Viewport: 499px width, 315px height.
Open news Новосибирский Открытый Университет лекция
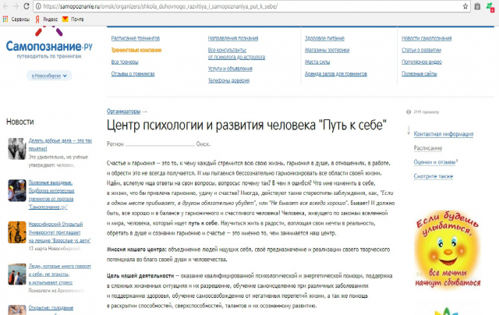[59, 232]
